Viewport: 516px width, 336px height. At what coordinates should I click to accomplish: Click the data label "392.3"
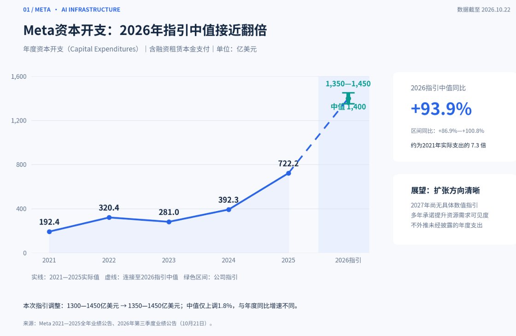[x=229, y=200]
